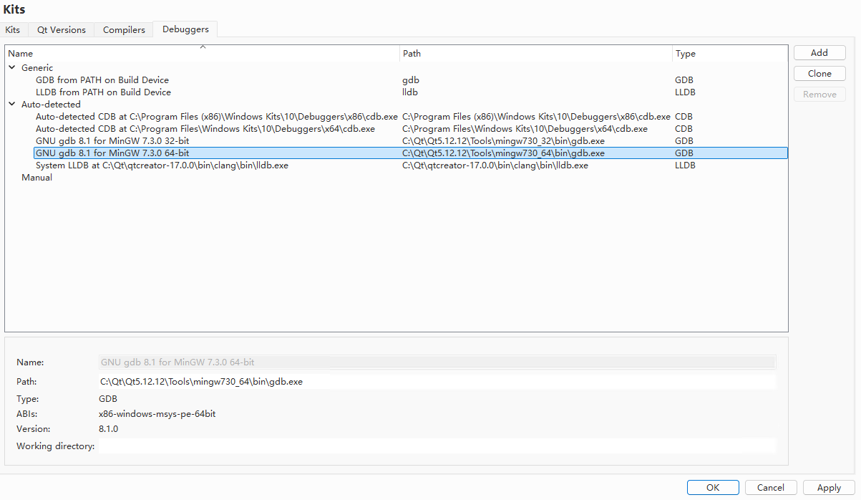Select LLDB from PATH on Build Device
This screenshot has width=861, height=500.
[103, 92]
